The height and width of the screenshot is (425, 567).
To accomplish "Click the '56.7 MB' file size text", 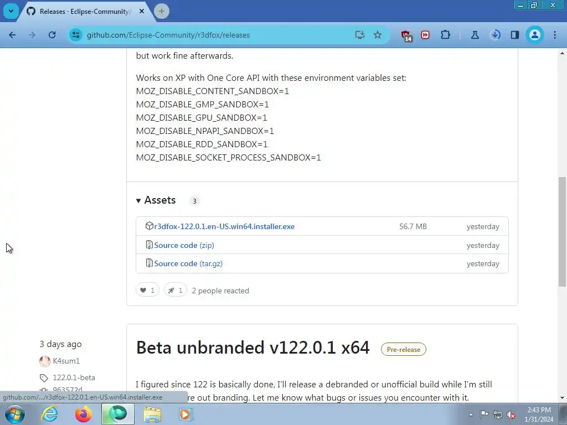I will click(x=413, y=226).
